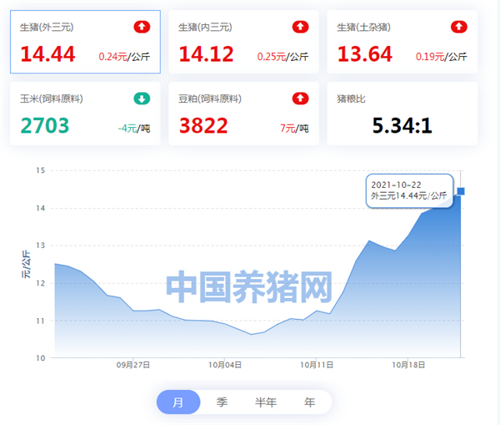Open the 豆粕(饲料原料) price card
The height and width of the screenshot is (425, 500).
click(x=243, y=114)
